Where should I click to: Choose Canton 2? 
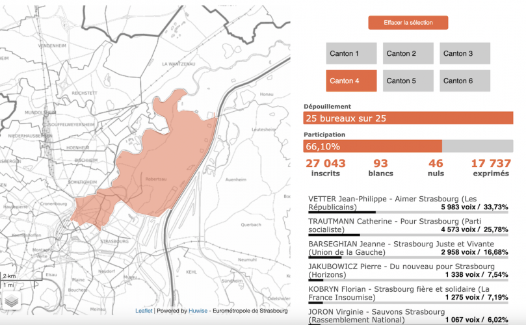408,53
